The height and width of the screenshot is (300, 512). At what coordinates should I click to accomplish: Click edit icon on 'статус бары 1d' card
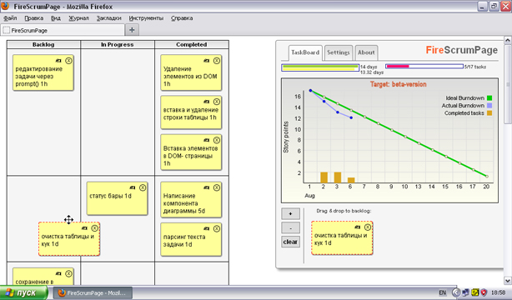tap(133, 187)
